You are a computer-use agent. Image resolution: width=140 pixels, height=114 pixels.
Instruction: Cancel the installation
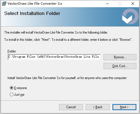pyautogui.click(x=71, y=107)
